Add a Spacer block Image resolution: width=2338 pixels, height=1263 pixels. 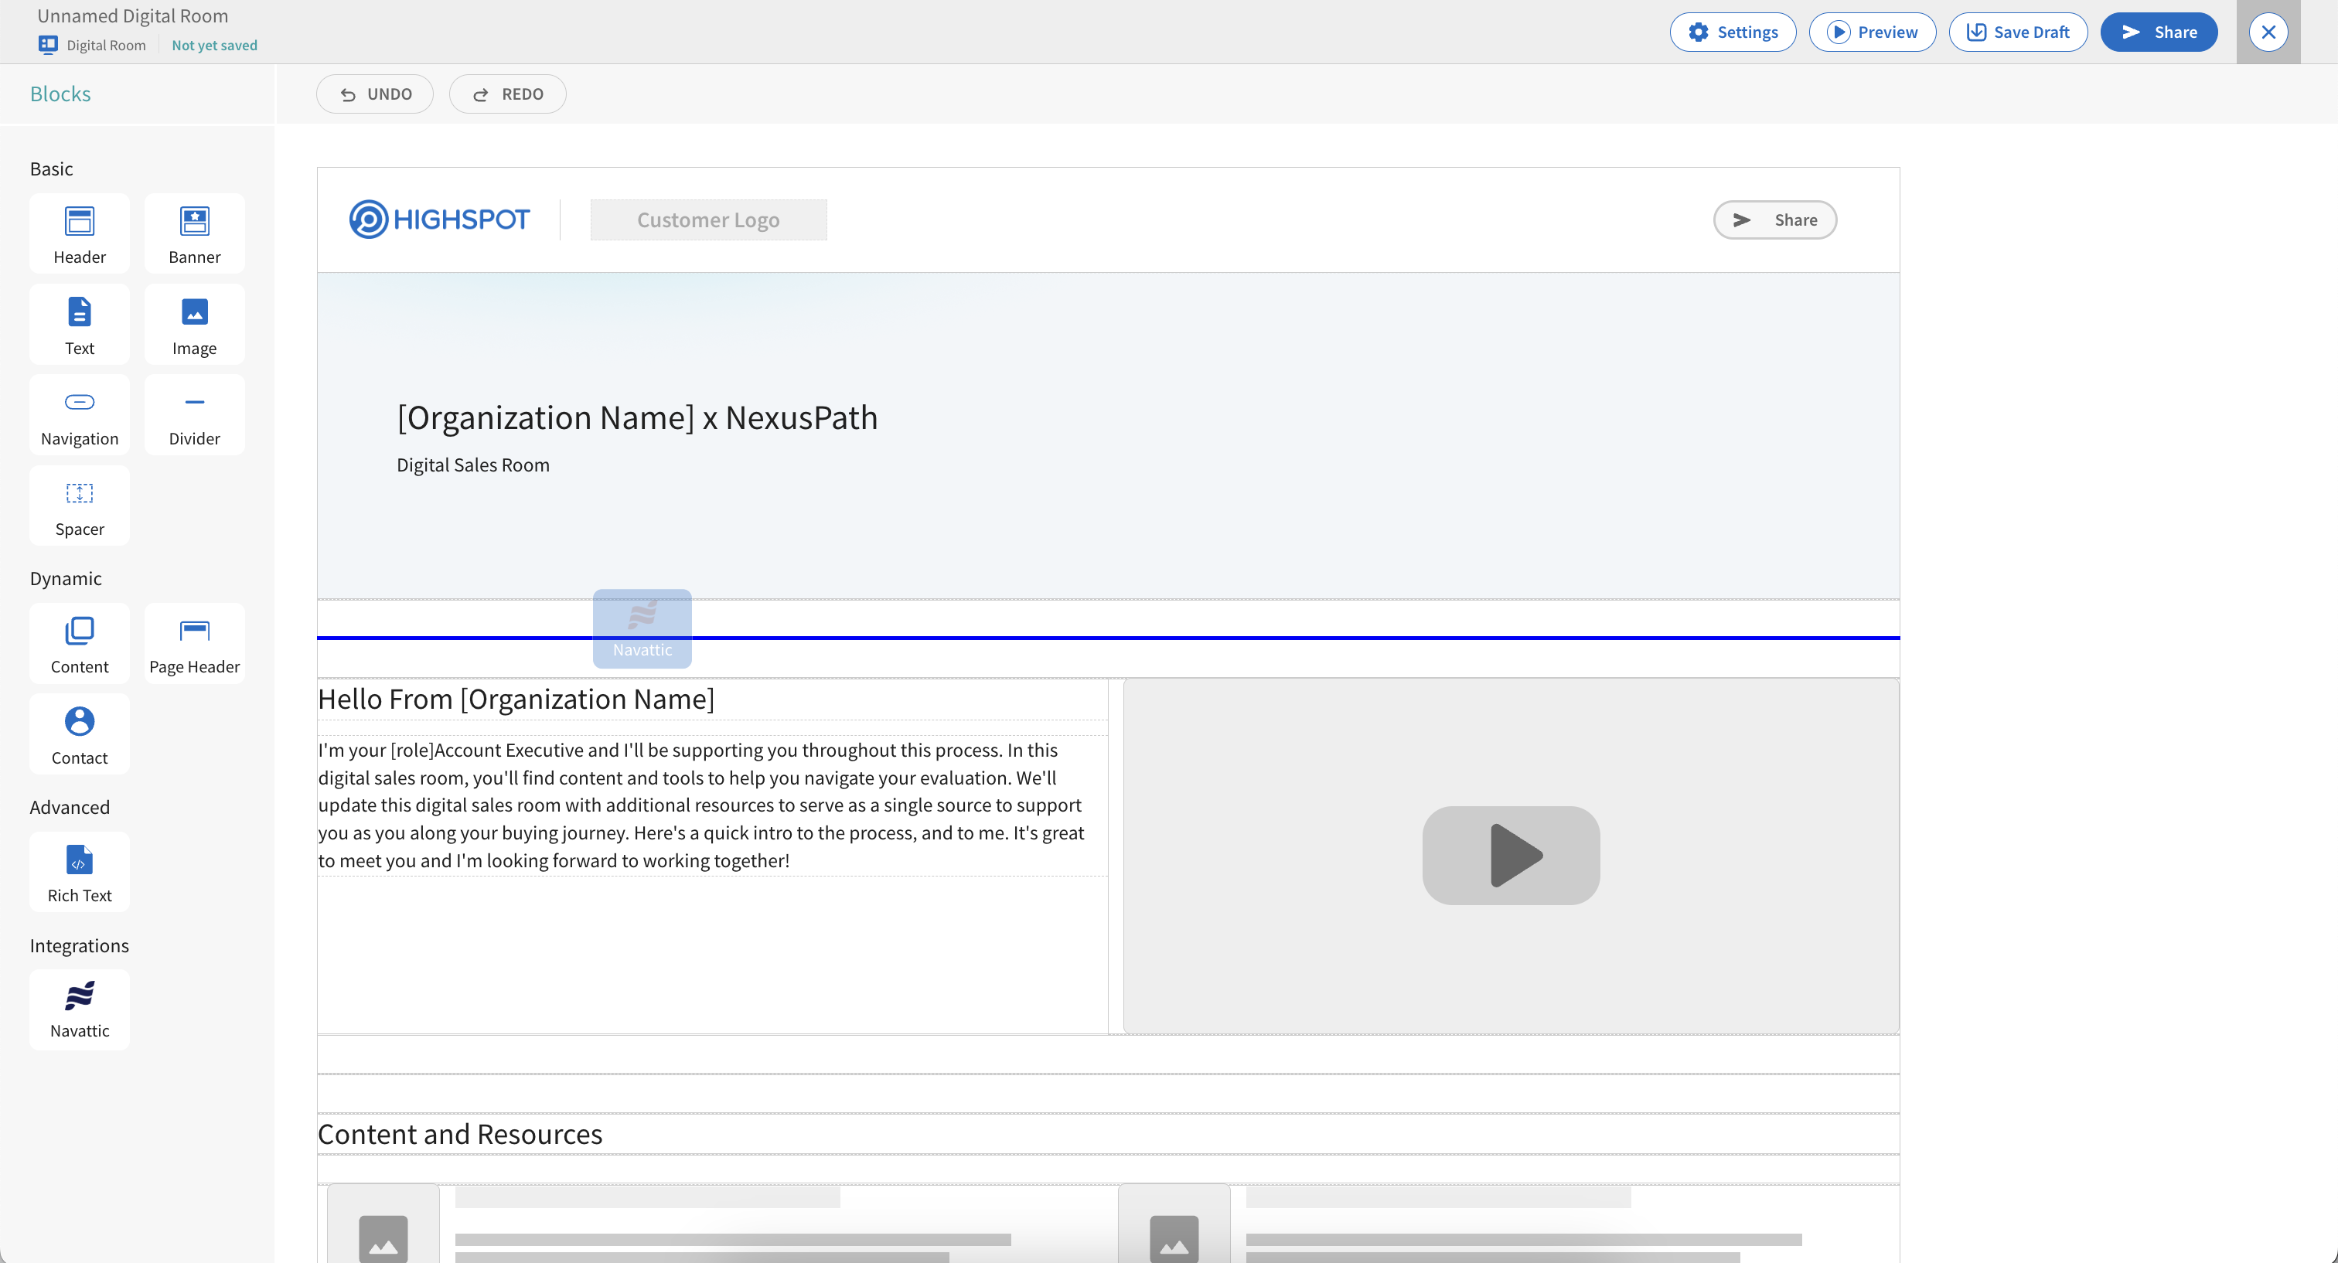click(x=79, y=506)
